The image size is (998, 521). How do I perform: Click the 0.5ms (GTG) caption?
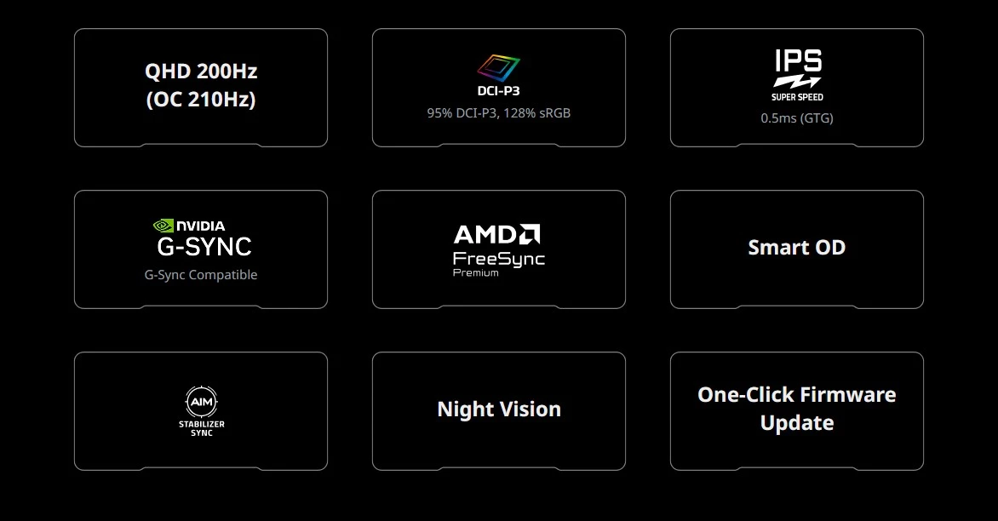coord(797,118)
